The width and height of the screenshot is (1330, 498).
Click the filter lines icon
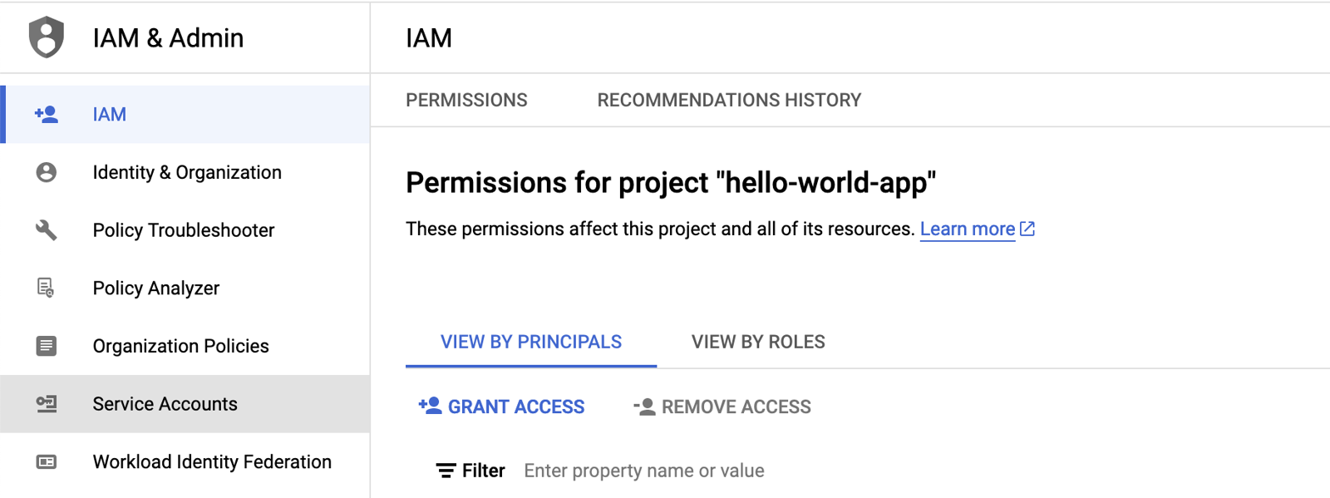[x=446, y=471]
